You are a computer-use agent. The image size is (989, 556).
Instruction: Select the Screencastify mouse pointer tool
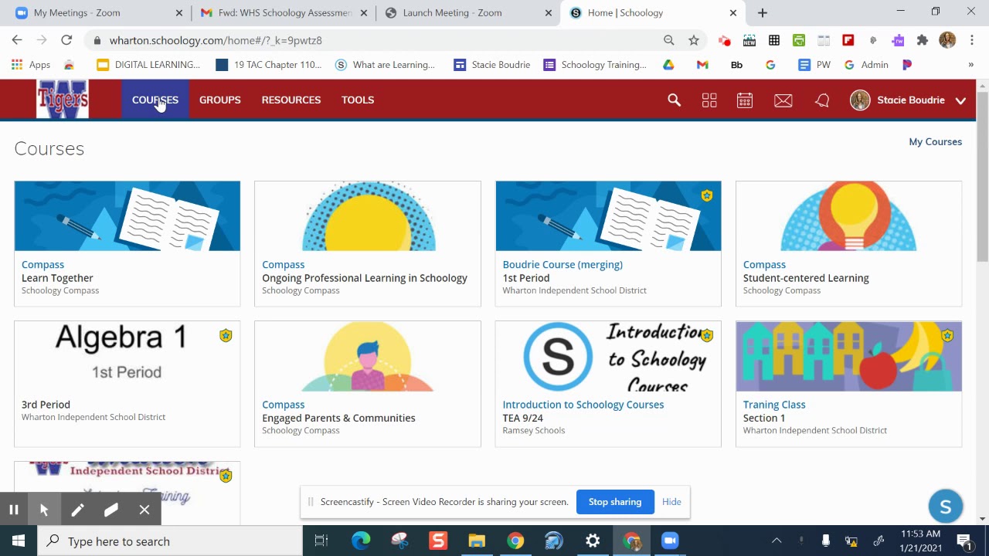click(44, 510)
